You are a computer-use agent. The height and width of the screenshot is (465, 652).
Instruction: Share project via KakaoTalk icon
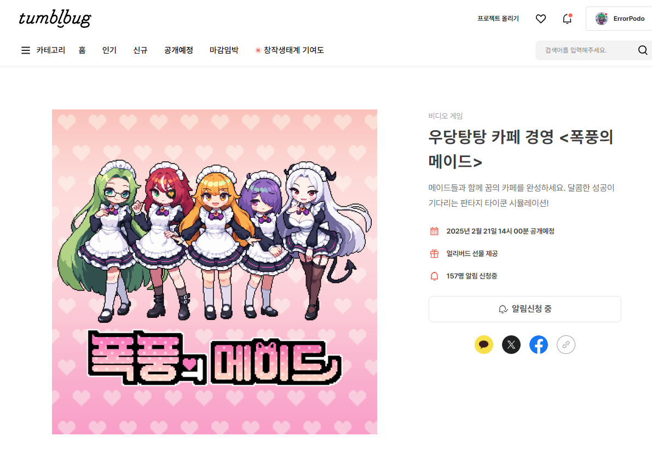click(483, 345)
